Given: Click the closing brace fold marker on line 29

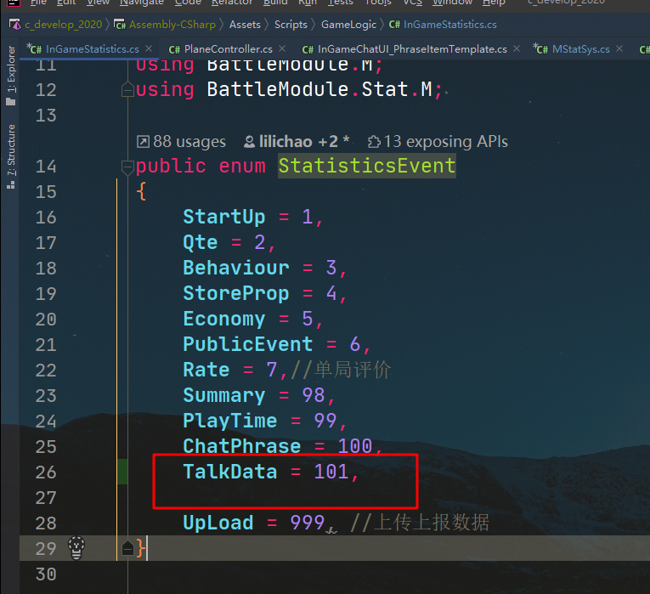Looking at the screenshot, I should [127, 549].
